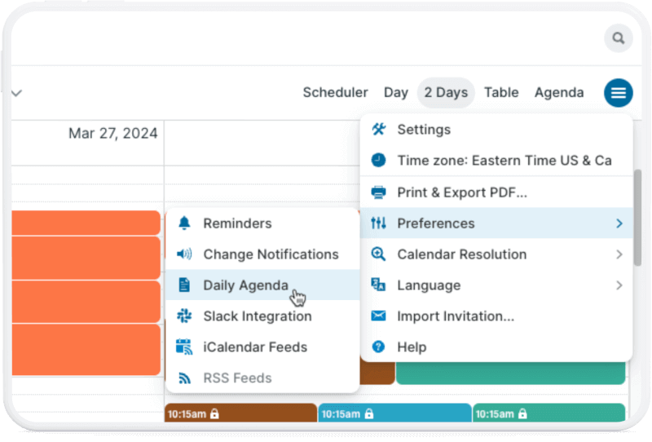Switch to the Agenda view tab
Screen dimensions: 652x442
(x=559, y=92)
